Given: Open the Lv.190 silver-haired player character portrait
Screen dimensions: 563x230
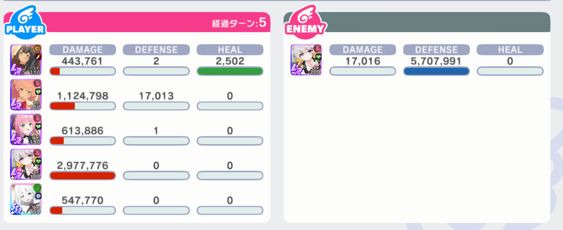Looking at the screenshot, I should [x=26, y=164].
